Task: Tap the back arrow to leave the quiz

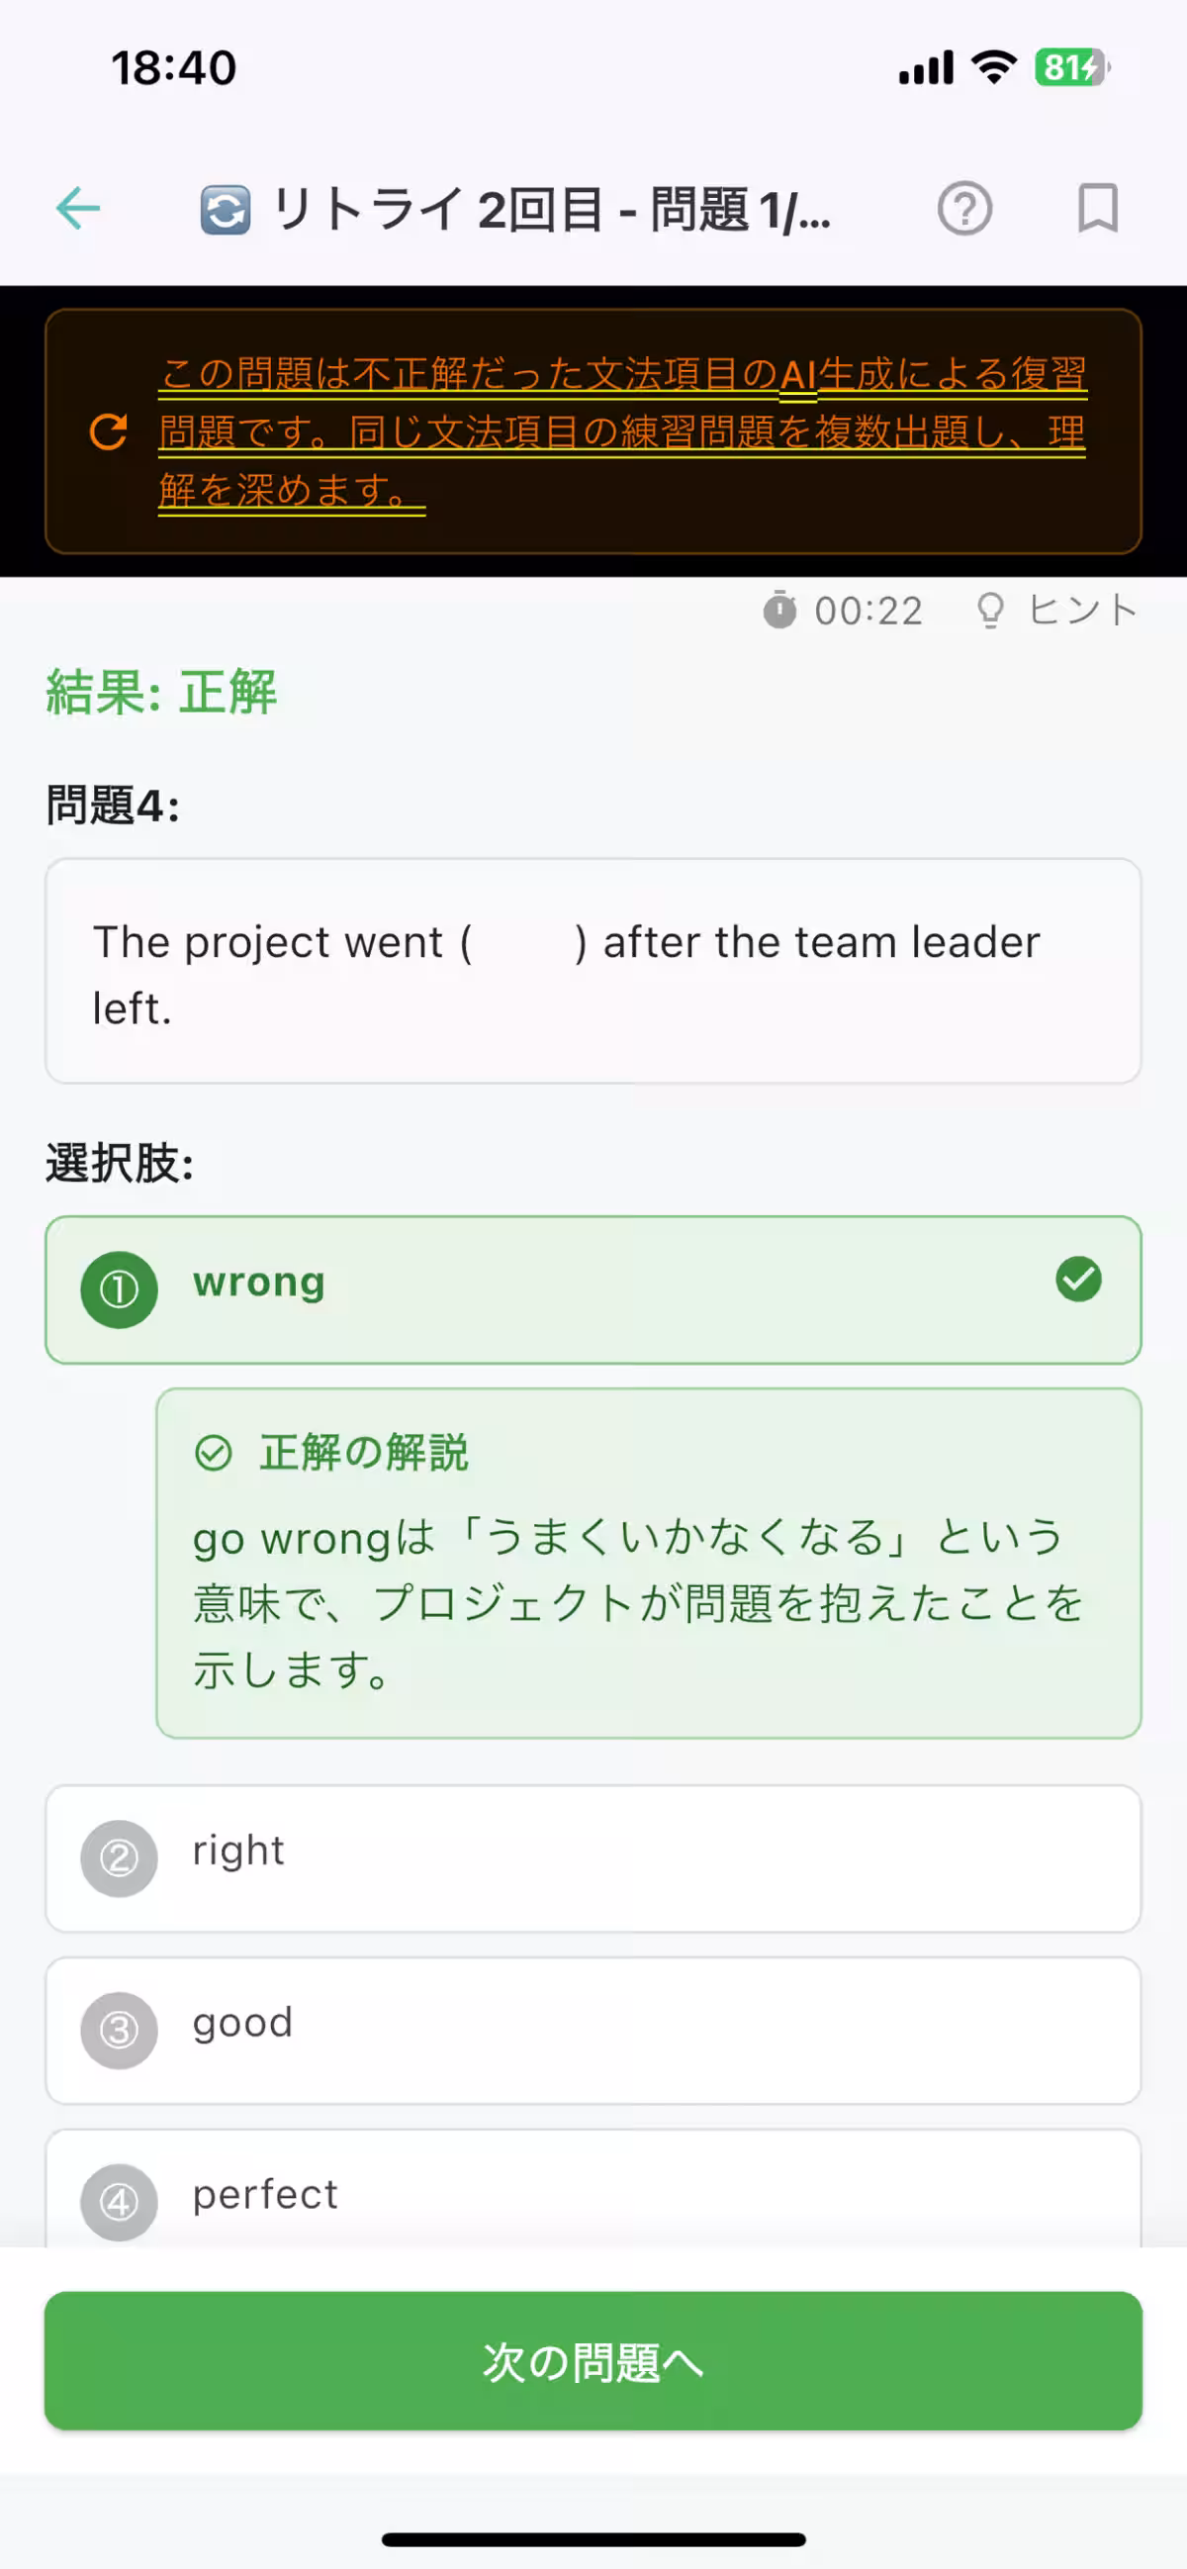Action: pos(79,209)
